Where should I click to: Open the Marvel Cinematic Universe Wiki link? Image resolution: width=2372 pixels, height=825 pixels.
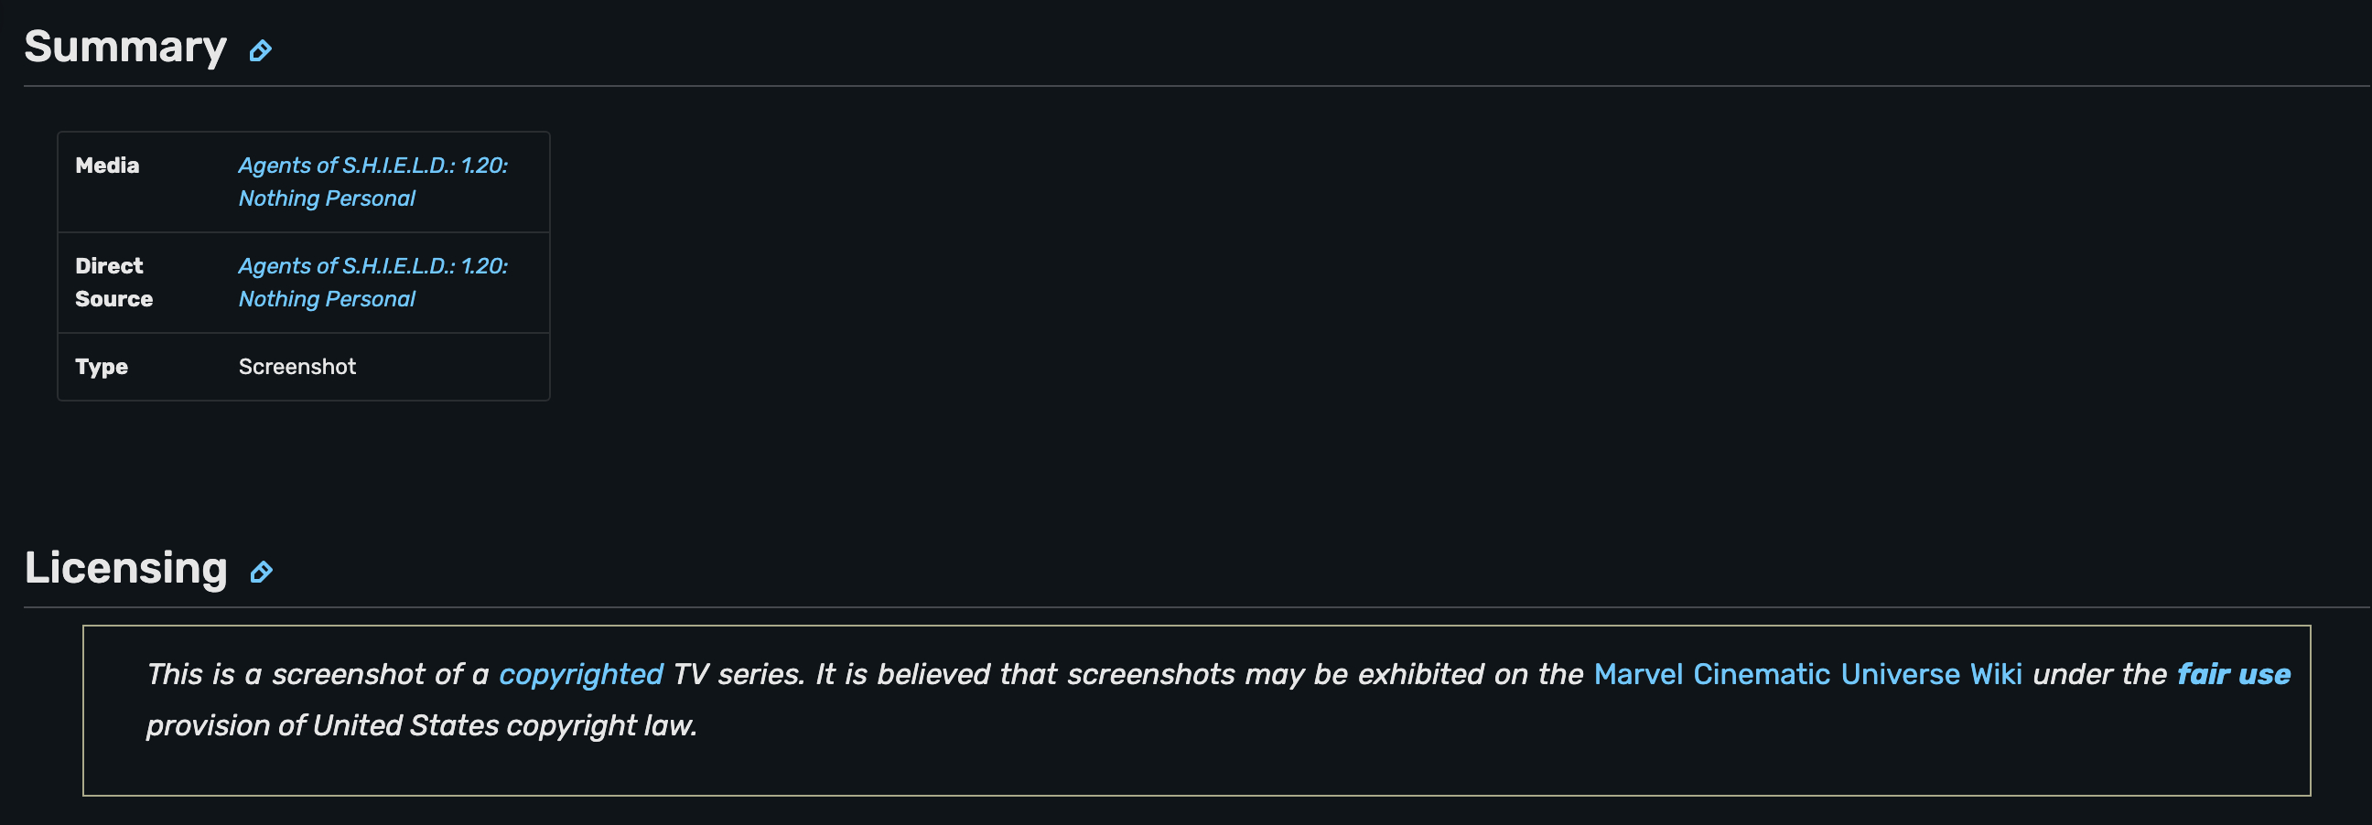coord(1806,674)
